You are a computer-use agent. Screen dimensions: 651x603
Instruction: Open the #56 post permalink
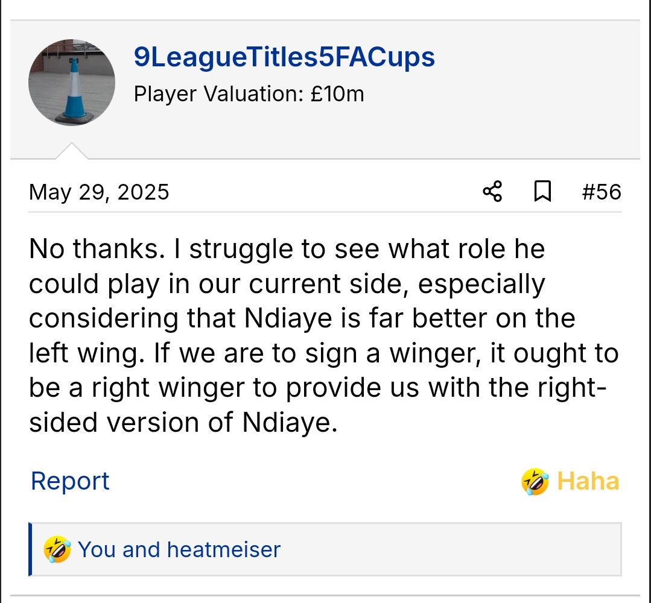coord(601,192)
